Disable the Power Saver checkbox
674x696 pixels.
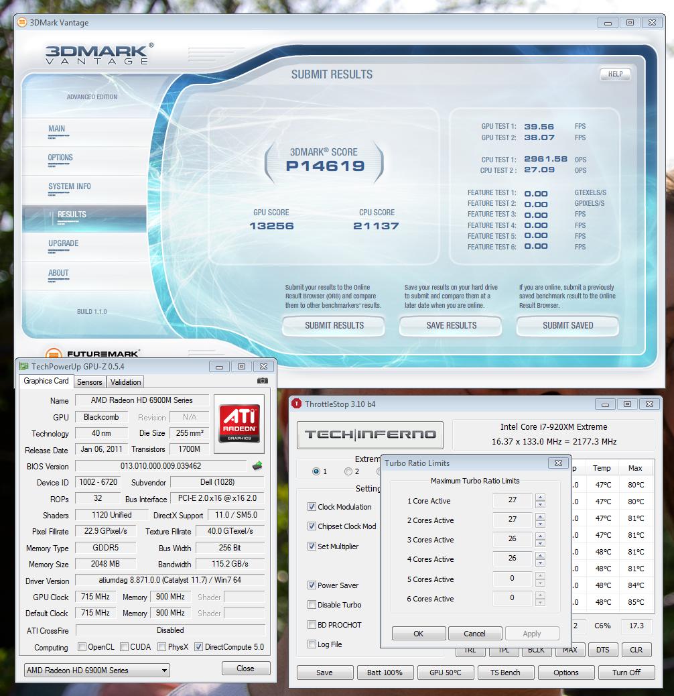312,585
